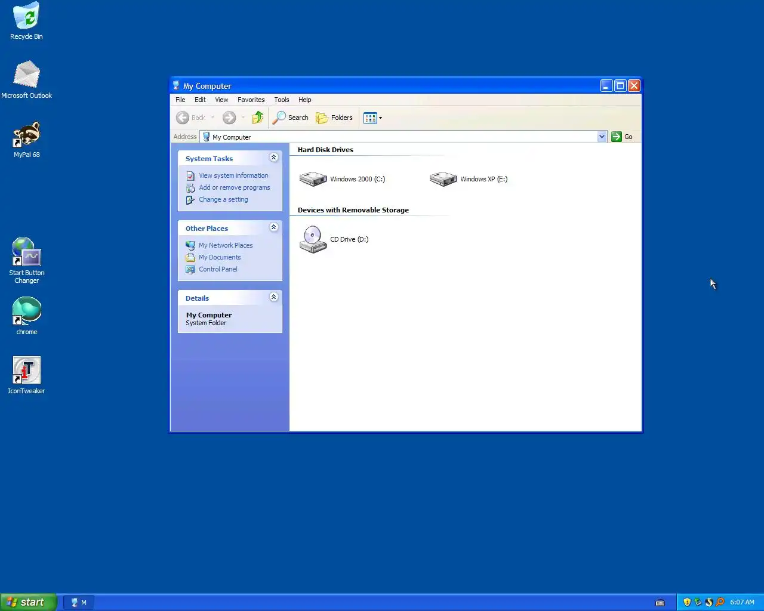Open the Edit menu
The height and width of the screenshot is (611, 764).
point(200,100)
